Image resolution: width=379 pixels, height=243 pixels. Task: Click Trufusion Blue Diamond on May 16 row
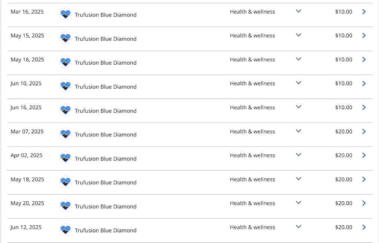click(x=105, y=63)
